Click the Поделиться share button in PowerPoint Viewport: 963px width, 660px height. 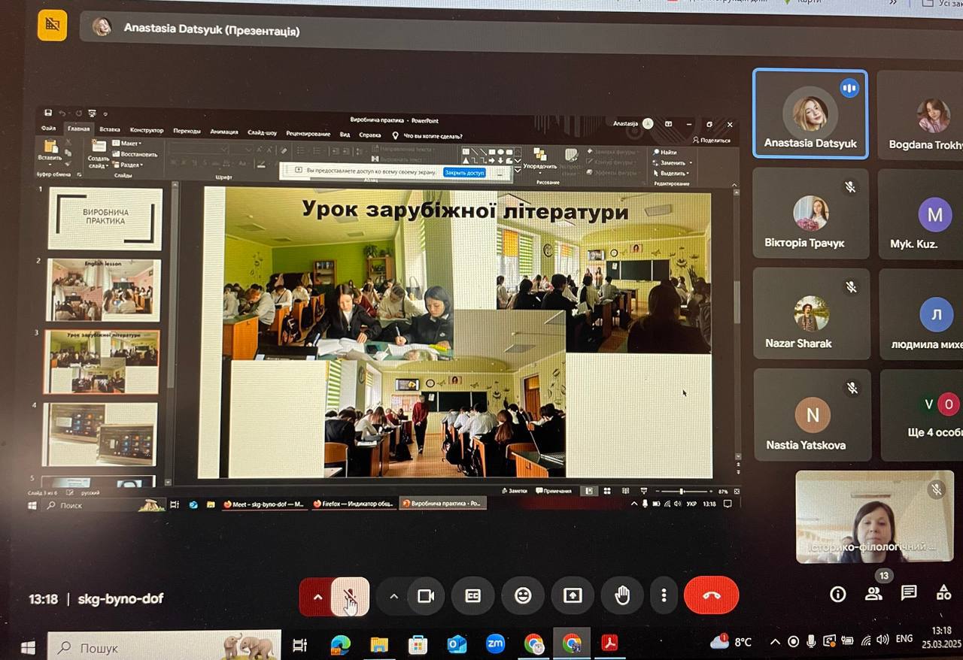(x=712, y=140)
